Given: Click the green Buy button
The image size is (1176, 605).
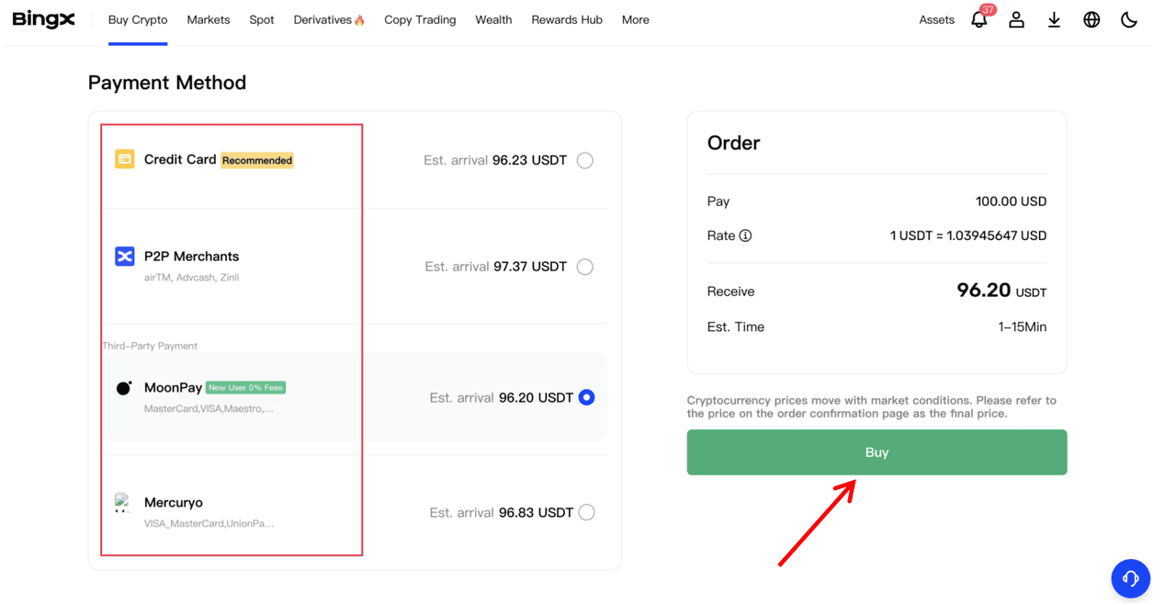Looking at the screenshot, I should click(x=876, y=452).
